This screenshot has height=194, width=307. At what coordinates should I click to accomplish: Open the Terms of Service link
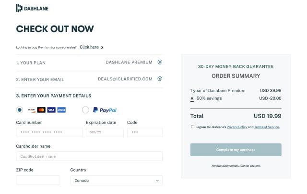tap(266, 127)
